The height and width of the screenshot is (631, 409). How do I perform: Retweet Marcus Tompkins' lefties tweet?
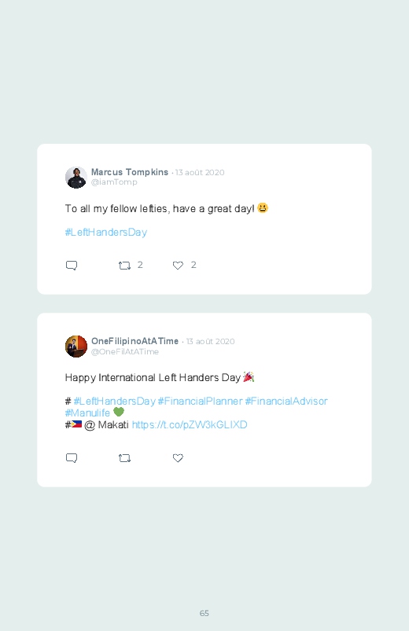124,265
